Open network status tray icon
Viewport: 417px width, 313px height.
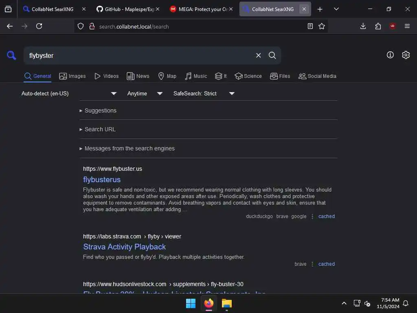[x=357, y=303]
